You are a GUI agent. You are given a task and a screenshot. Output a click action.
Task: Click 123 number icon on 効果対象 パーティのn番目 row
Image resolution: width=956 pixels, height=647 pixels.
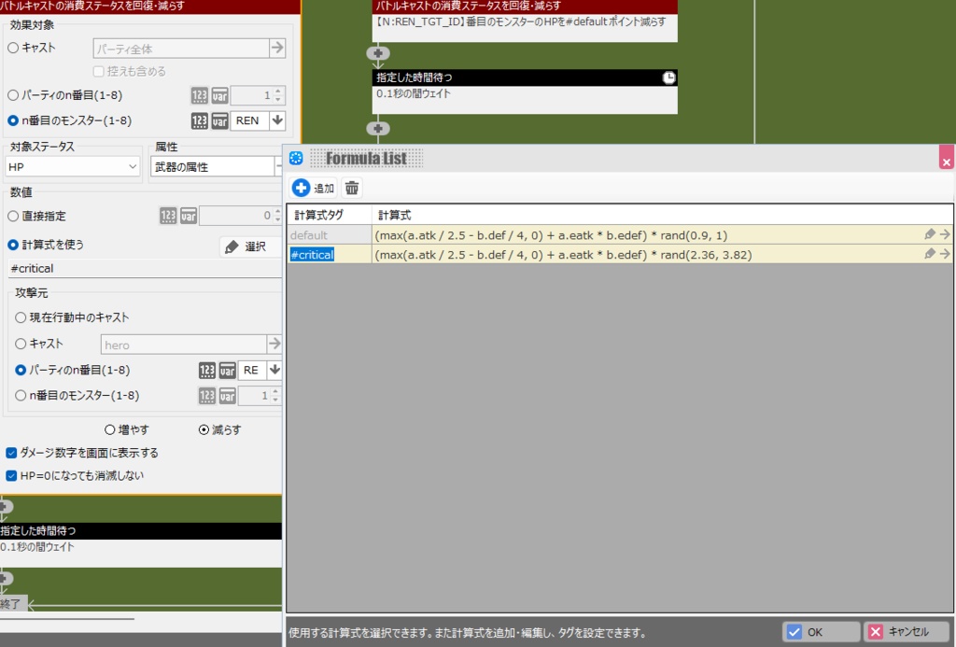[200, 95]
